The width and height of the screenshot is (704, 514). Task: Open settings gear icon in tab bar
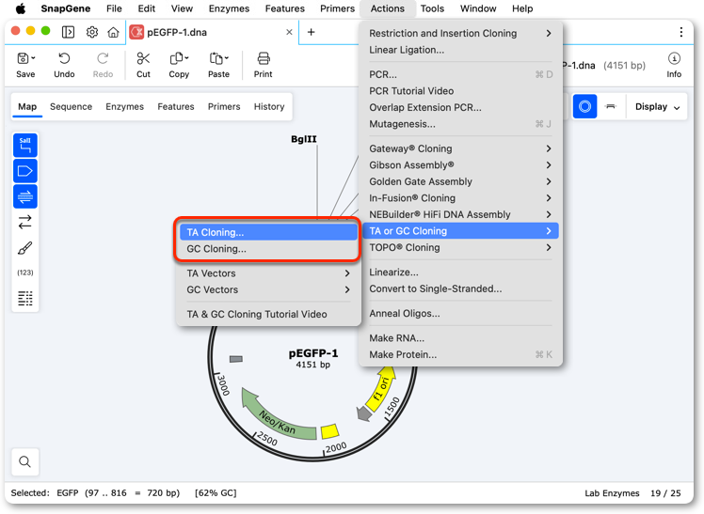pos(92,32)
